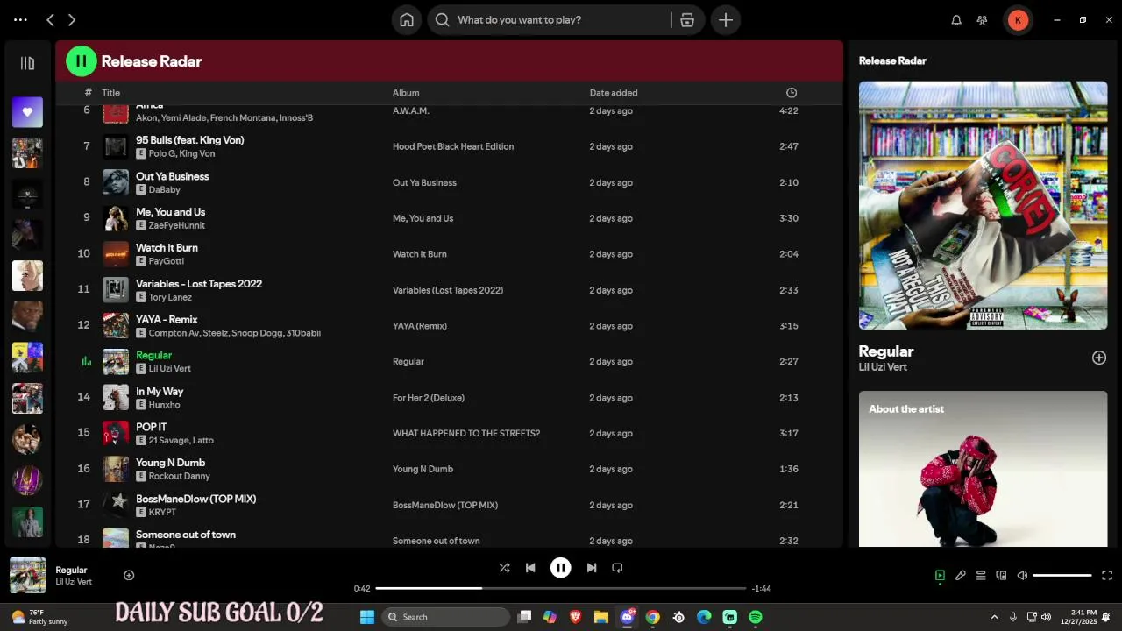
Task: Open the user profile avatar K
Action: tap(1018, 20)
